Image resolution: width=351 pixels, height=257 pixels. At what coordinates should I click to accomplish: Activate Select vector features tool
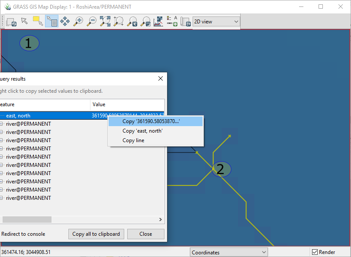[38, 21]
